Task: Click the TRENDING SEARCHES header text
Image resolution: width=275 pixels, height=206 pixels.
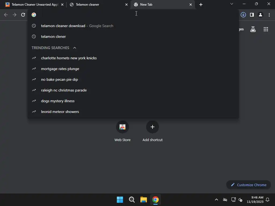Action: [x=50, y=48]
